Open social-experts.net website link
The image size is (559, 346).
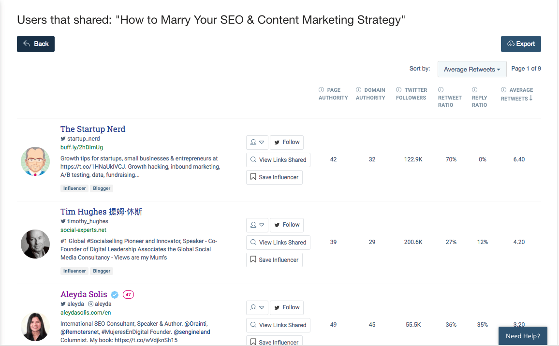(83, 230)
